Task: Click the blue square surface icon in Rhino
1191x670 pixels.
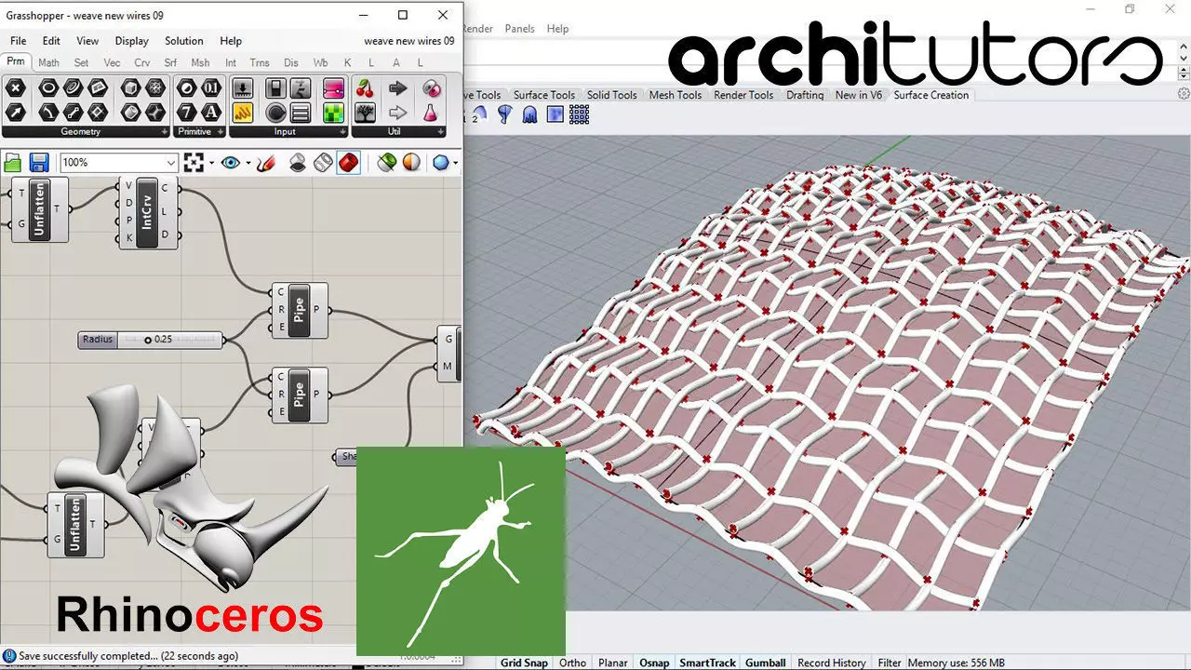Action: point(555,114)
